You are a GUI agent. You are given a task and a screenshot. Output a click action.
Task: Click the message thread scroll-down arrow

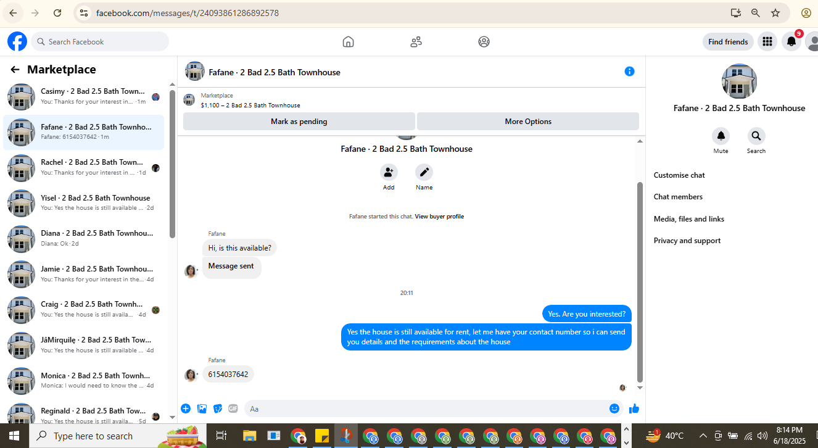pos(640,388)
